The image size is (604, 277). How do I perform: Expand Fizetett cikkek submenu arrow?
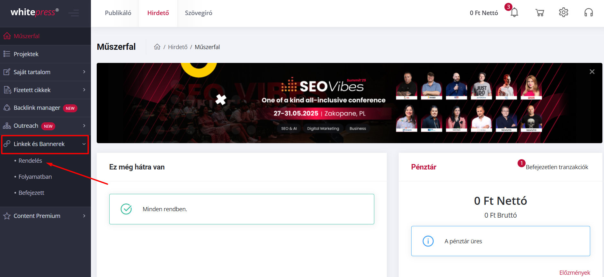tap(84, 90)
